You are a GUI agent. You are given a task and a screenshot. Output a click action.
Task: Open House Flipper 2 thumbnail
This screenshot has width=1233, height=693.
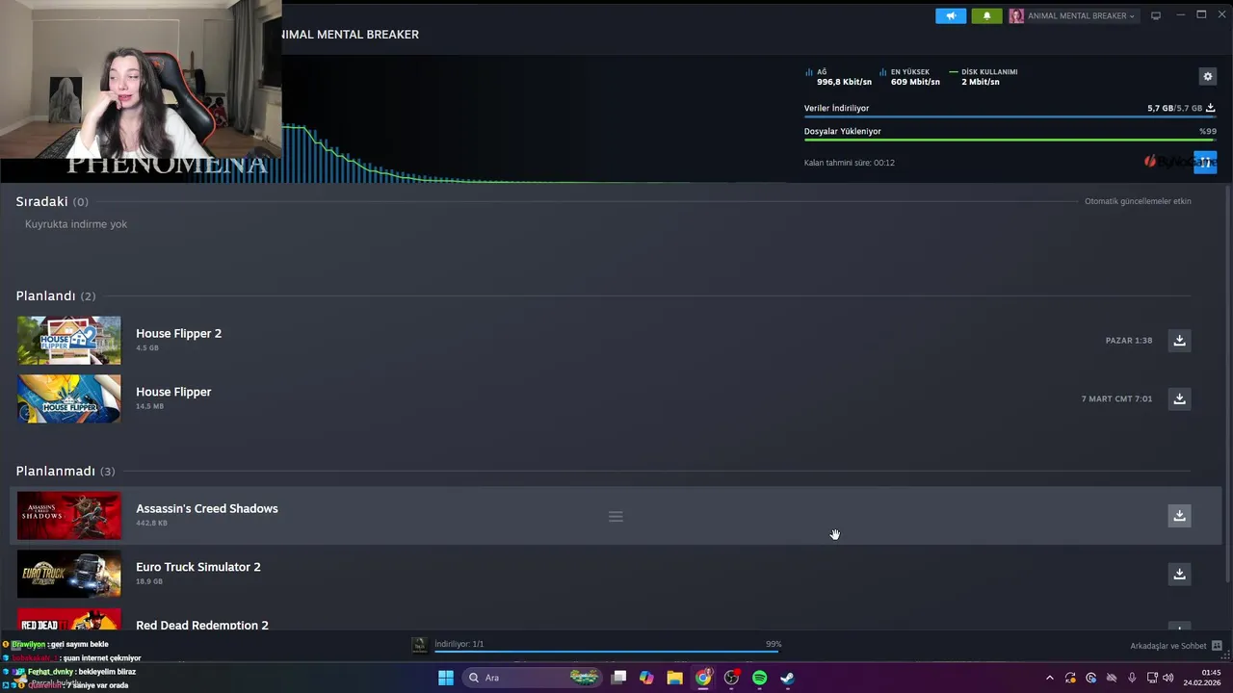point(69,341)
